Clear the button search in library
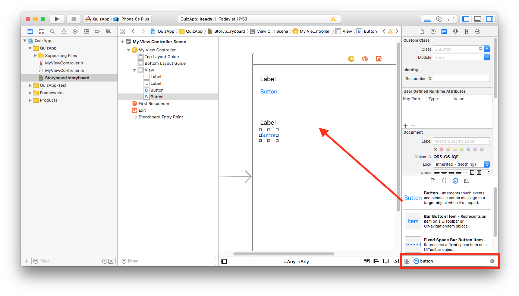Viewport: 519px width, 296px height. tap(492, 261)
